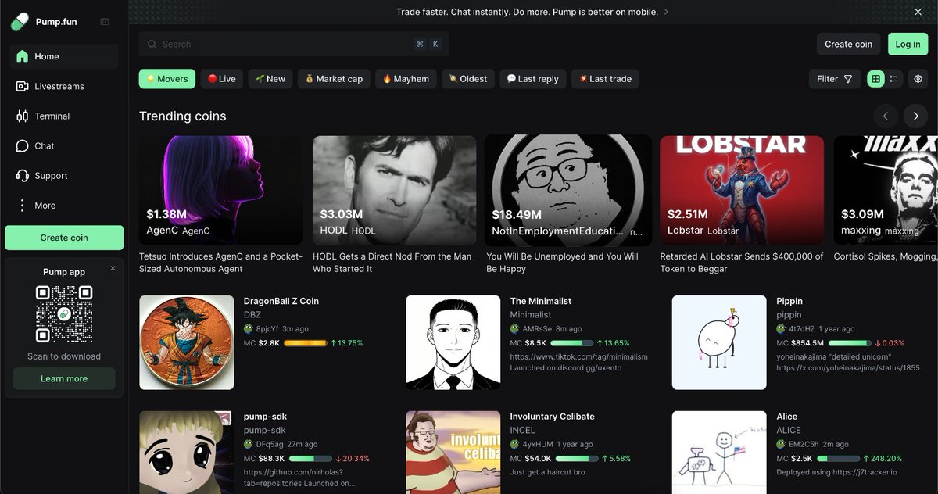938x494 pixels.
Task: Click the Livestreams camera icon
Action: 22,86
